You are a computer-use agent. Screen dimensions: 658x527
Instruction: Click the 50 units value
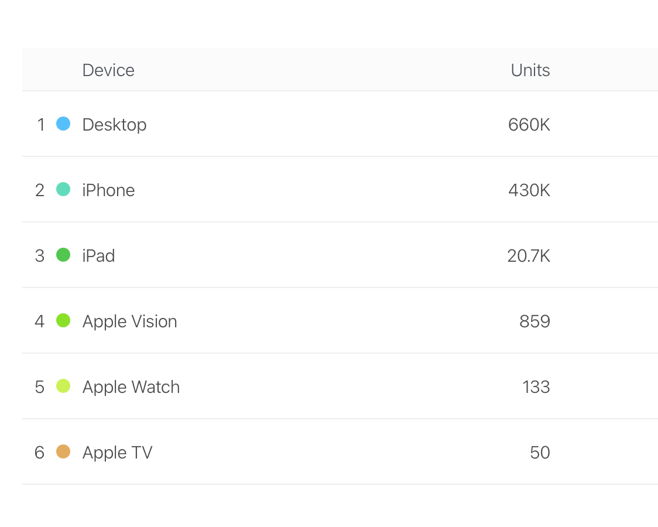pos(540,453)
